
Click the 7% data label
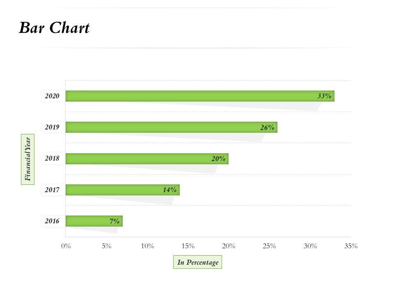tap(115, 221)
